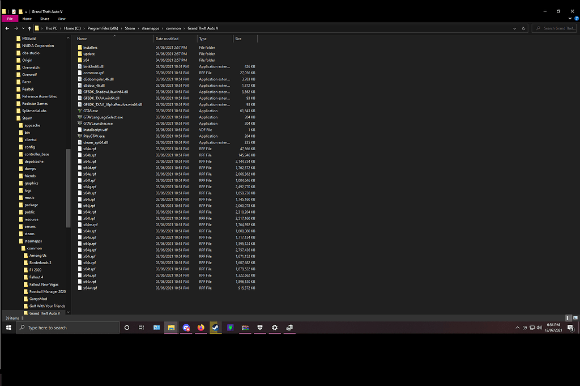Click the navigation pane scroll-down arrow

pyautogui.click(x=68, y=312)
